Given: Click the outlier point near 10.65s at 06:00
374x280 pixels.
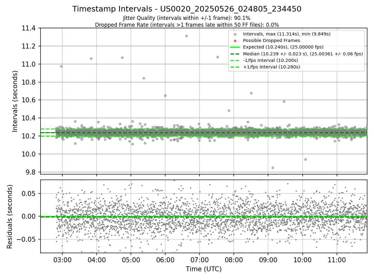Looking at the screenshot, I should (x=165, y=96).
